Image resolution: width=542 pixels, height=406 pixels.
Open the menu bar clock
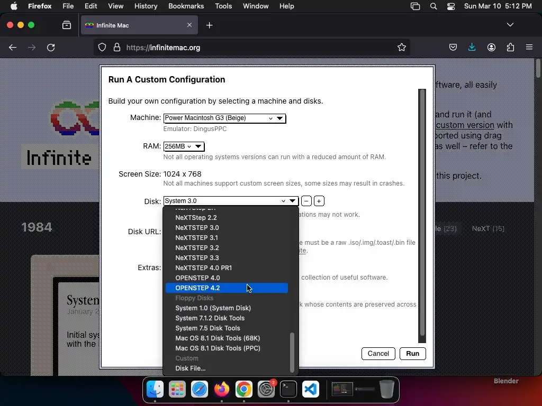[498, 6]
